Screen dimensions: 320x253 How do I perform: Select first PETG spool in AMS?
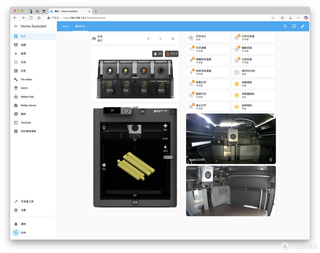(x=110, y=71)
